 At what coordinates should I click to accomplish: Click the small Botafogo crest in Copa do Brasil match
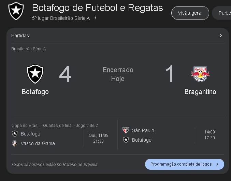click(15, 134)
